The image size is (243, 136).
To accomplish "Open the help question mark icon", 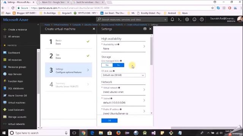I will point(202,19).
